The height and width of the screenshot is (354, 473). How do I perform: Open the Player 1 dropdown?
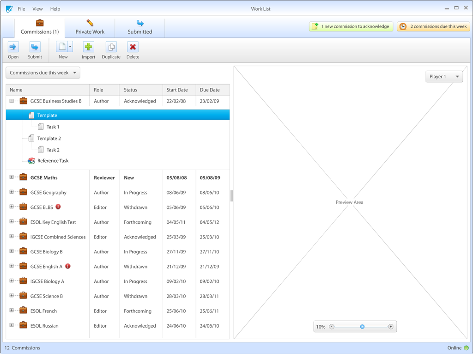444,77
